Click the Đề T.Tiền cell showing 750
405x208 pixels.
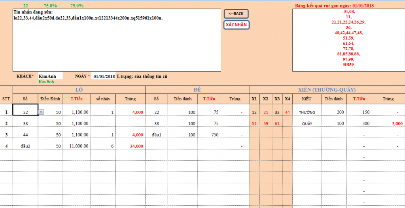point(209,135)
